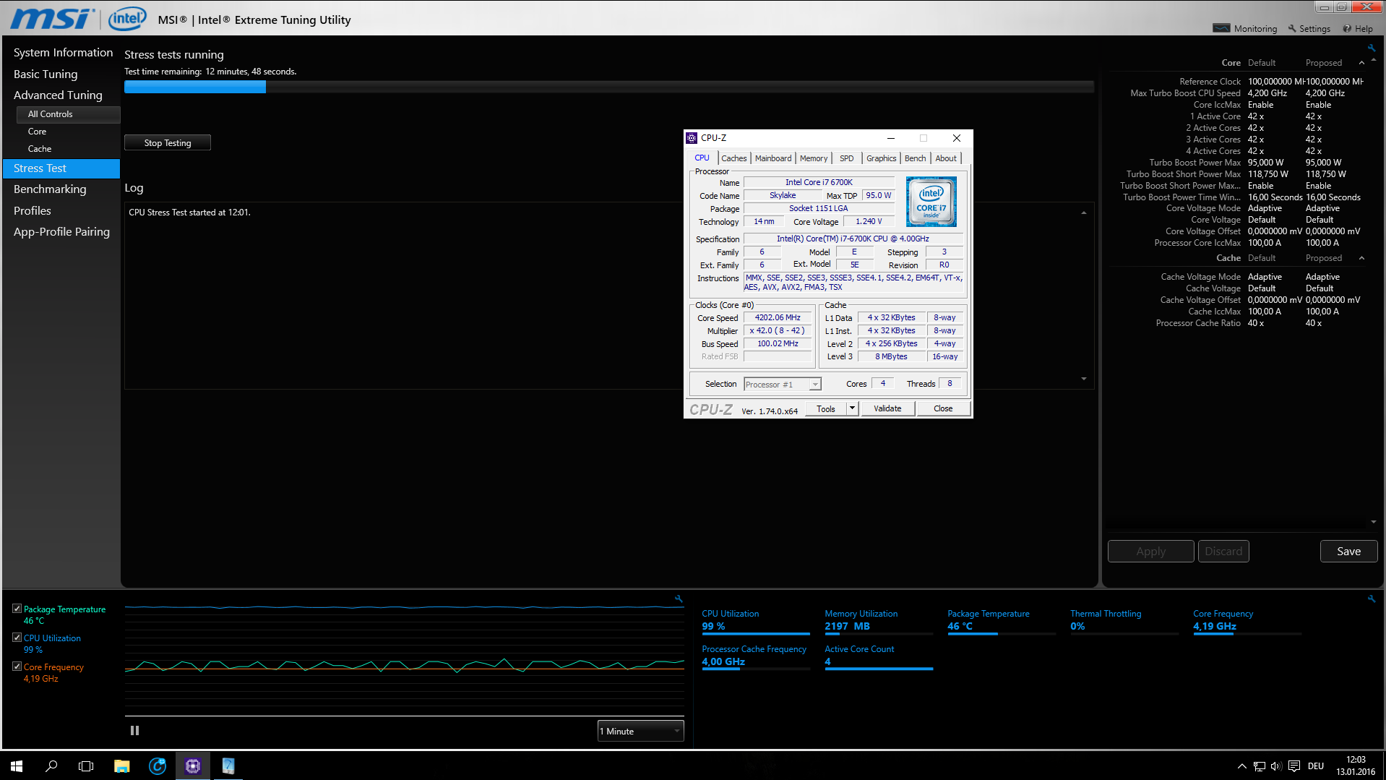The width and height of the screenshot is (1386, 780).
Task: Open the Processor #1 selection dropdown in CPU-Z
Action: tap(783, 384)
